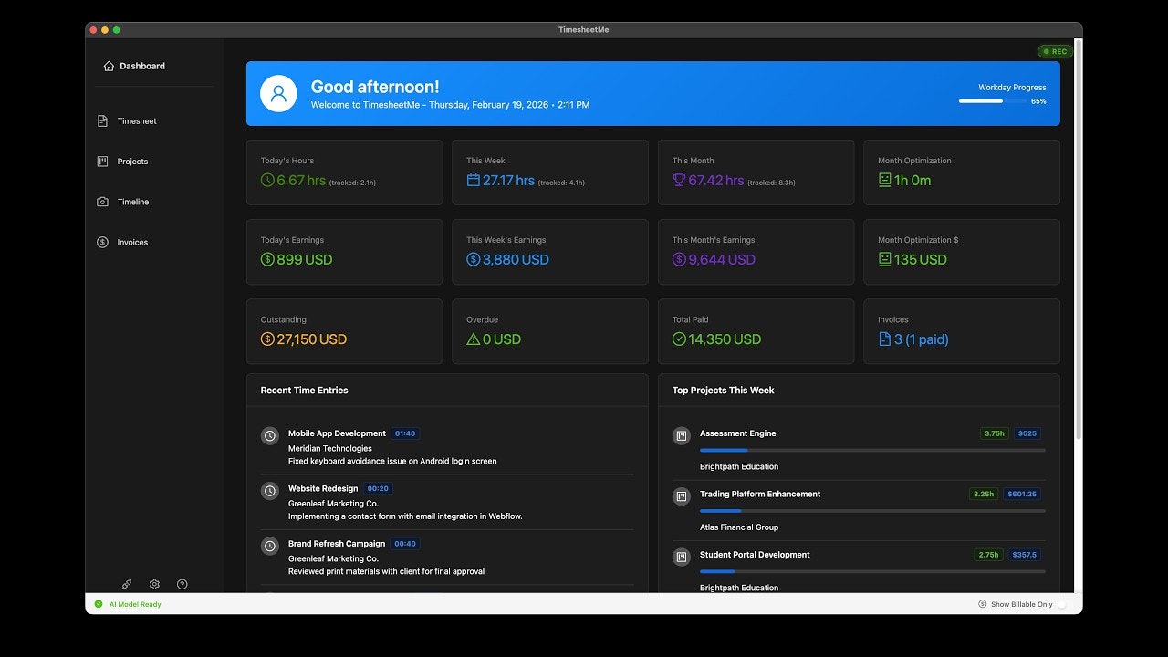Click the warning triangle beside 0 USD
This screenshot has height=657, width=1168.
click(x=473, y=339)
